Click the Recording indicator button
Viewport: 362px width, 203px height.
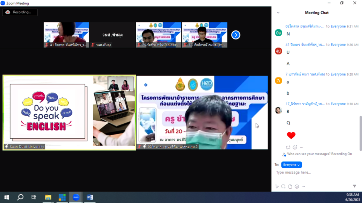[x=20, y=12]
